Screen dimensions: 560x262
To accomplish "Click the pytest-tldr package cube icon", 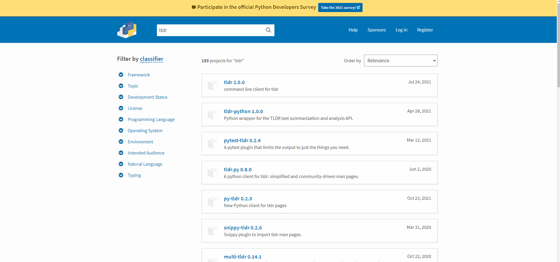I will (212, 144).
